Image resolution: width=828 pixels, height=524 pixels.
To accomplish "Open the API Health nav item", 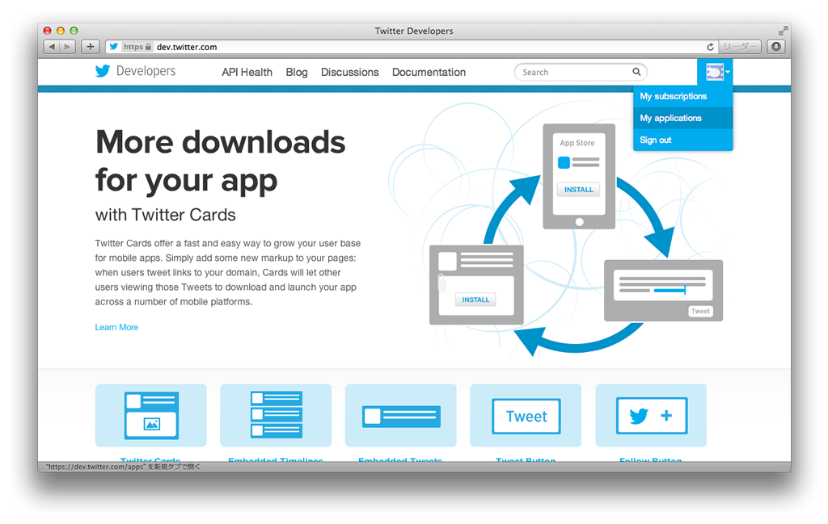I will pyautogui.click(x=247, y=72).
